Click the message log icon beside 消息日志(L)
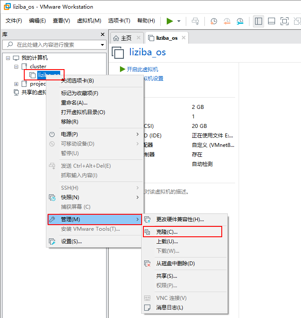Image resolution: width=301 pixels, height=318 pixels. click(147, 308)
